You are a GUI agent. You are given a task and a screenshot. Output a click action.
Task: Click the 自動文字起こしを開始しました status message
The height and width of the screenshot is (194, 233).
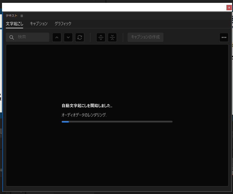[x=87, y=106]
